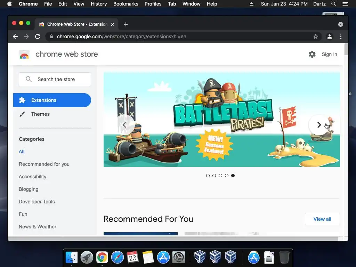
Task: Click the tab search arrow in title bar
Action: click(341, 24)
